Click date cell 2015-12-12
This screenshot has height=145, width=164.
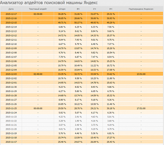pyautogui.click(x=11, y=35)
